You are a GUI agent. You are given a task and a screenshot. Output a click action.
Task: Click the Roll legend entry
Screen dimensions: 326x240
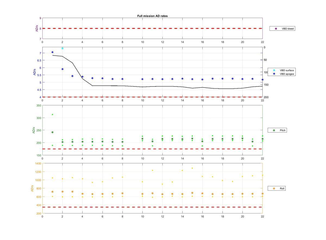pyautogui.click(x=277, y=188)
